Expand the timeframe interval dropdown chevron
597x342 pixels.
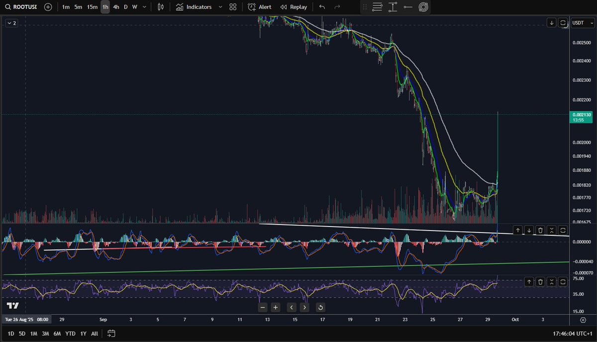[144, 7]
